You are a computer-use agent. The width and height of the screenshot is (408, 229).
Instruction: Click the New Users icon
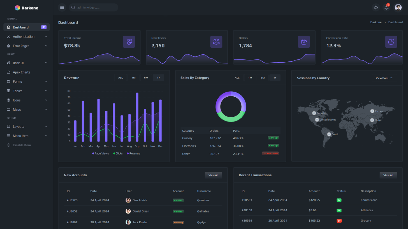tap(216, 42)
